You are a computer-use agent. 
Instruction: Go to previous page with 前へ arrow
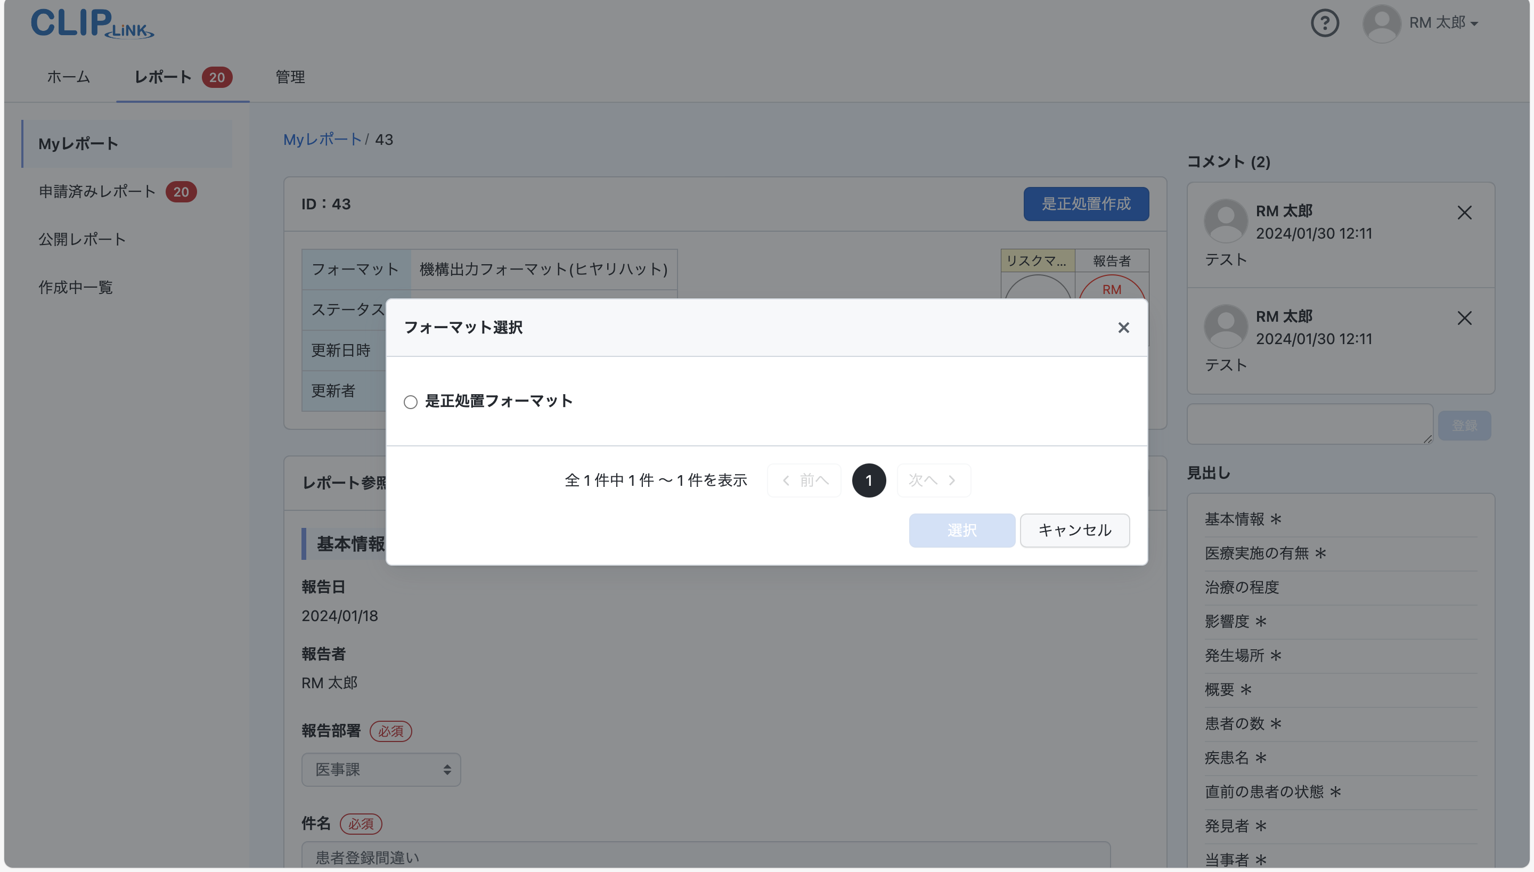[804, 480]
